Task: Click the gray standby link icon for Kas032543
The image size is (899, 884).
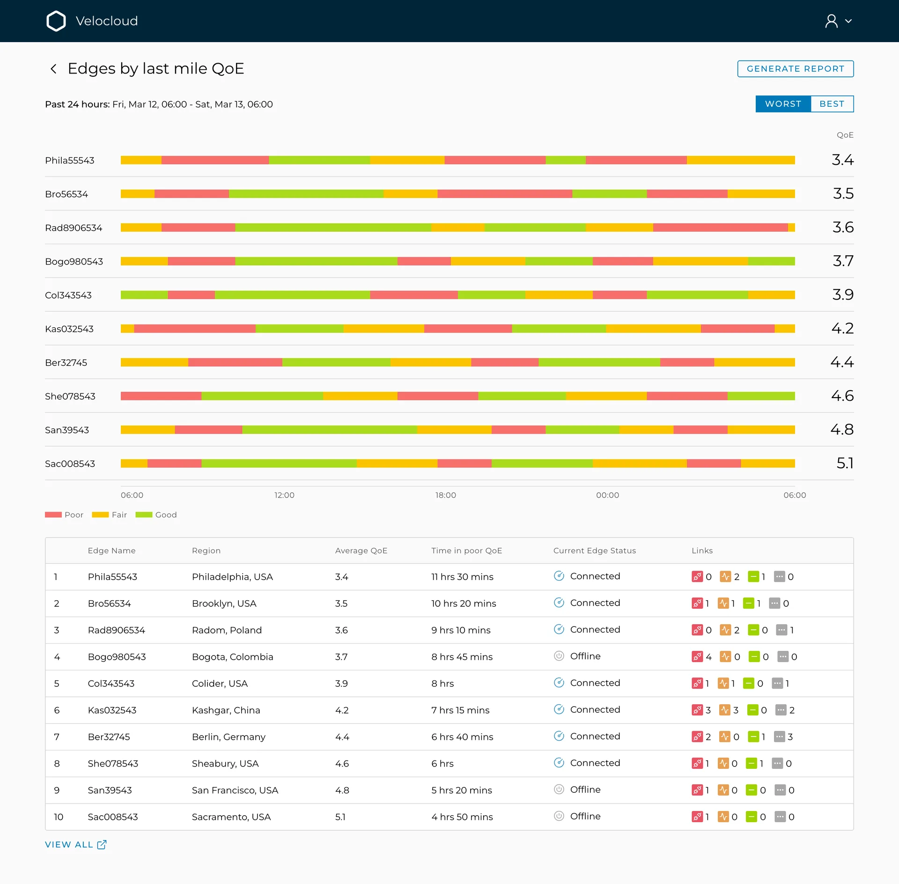Action: 781,710
